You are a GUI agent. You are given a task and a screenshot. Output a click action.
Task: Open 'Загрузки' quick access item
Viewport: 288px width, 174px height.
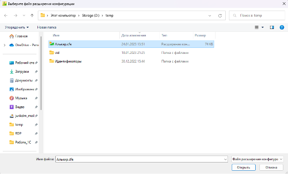[x=19, y=72]
